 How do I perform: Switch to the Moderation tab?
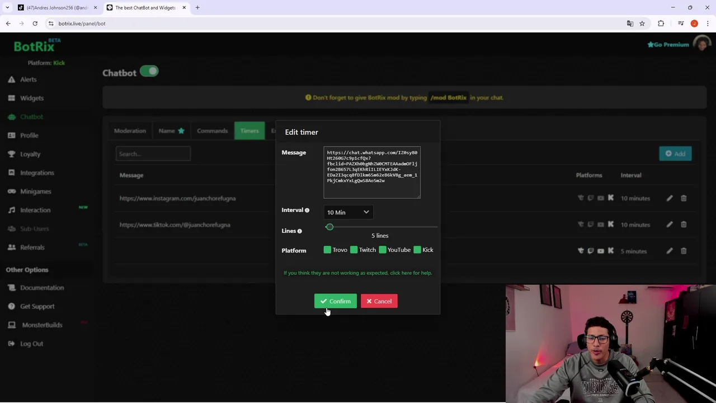pos(130,131)
